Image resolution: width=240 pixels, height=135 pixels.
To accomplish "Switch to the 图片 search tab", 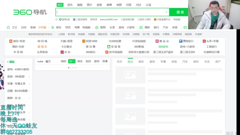I will (x=89, y=5).
